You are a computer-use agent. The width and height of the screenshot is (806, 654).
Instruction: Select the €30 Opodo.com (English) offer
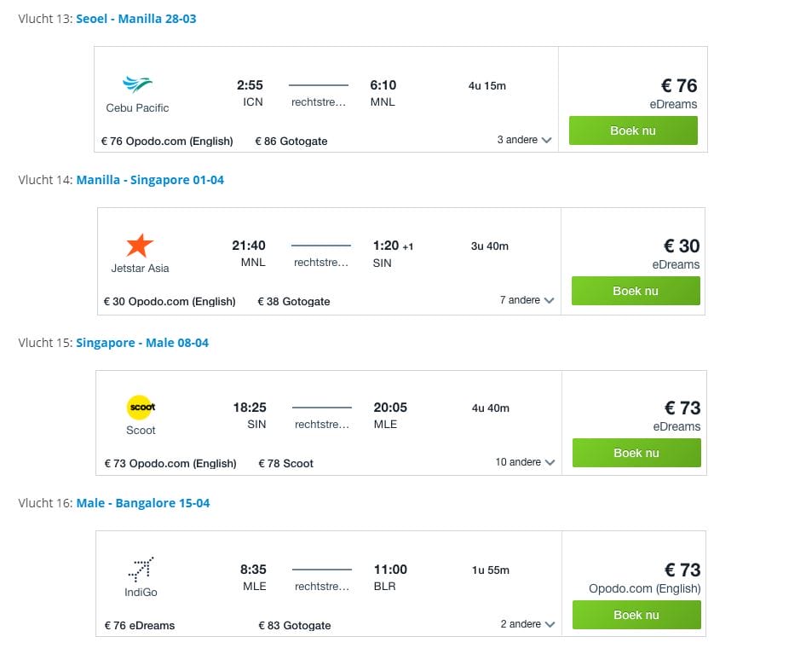tap(170, 302)
